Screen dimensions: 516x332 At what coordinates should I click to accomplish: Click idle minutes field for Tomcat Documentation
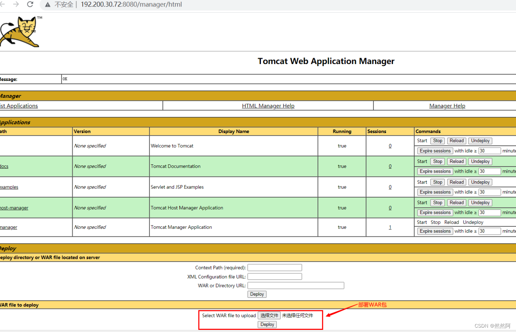(x=489, y=172)
